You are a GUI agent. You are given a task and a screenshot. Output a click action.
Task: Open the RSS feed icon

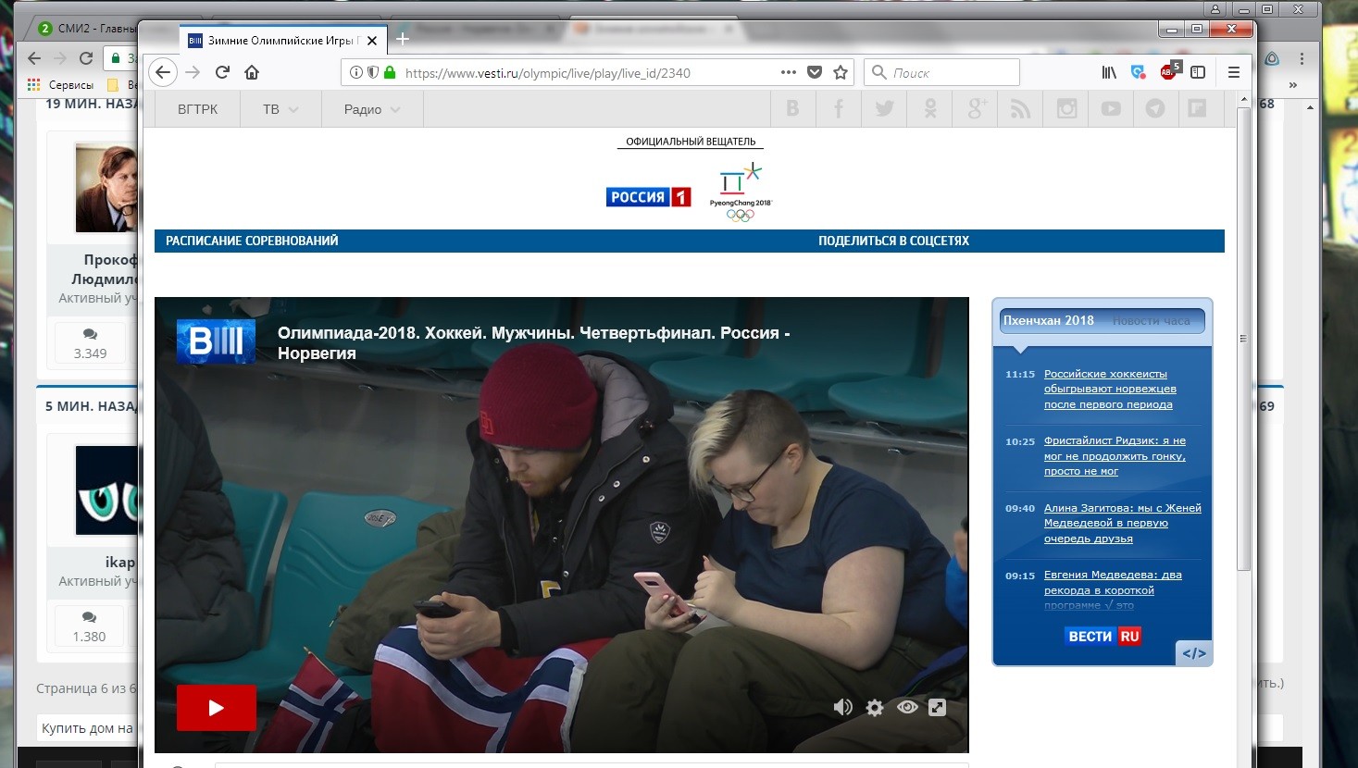tap(1021, 109)
